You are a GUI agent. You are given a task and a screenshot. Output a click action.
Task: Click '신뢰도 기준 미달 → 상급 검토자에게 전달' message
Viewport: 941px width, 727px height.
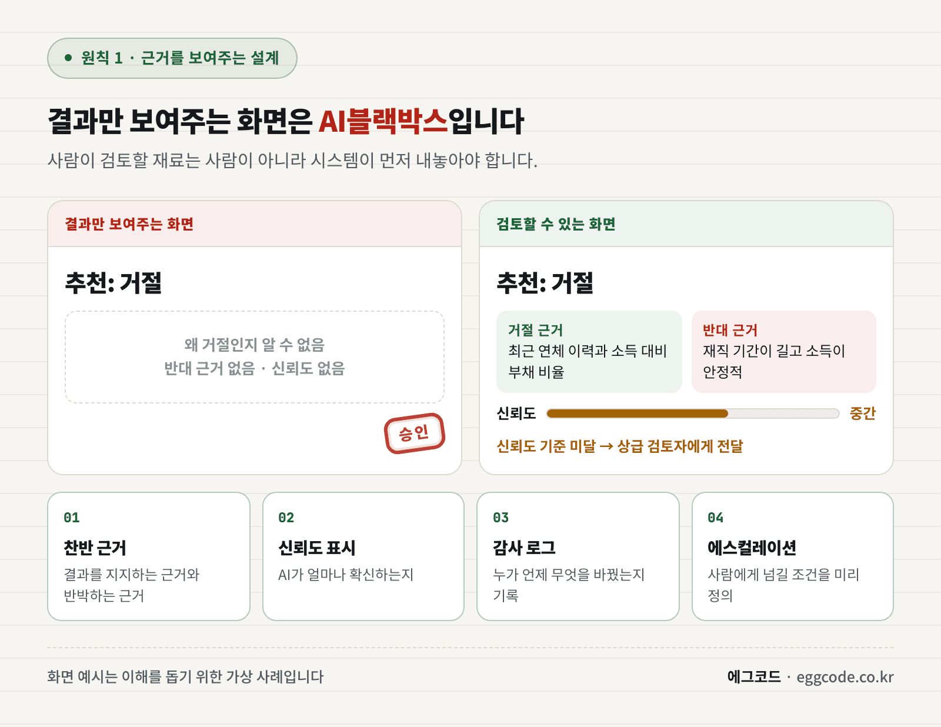[620, 446]
